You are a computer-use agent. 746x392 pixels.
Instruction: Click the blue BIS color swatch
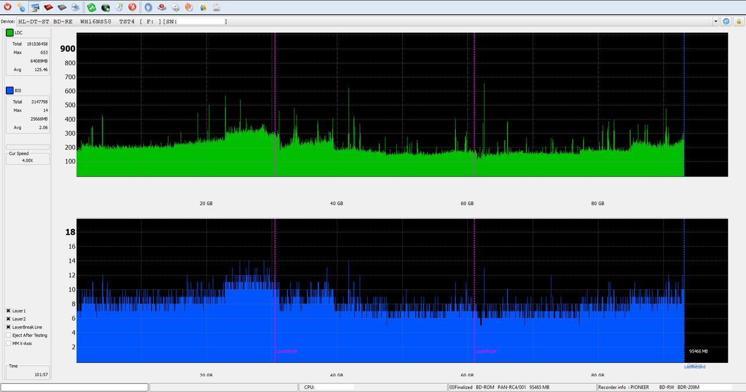click(9, 90)
